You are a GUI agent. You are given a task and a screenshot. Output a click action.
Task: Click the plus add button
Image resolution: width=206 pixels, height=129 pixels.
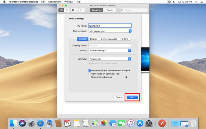80,10
